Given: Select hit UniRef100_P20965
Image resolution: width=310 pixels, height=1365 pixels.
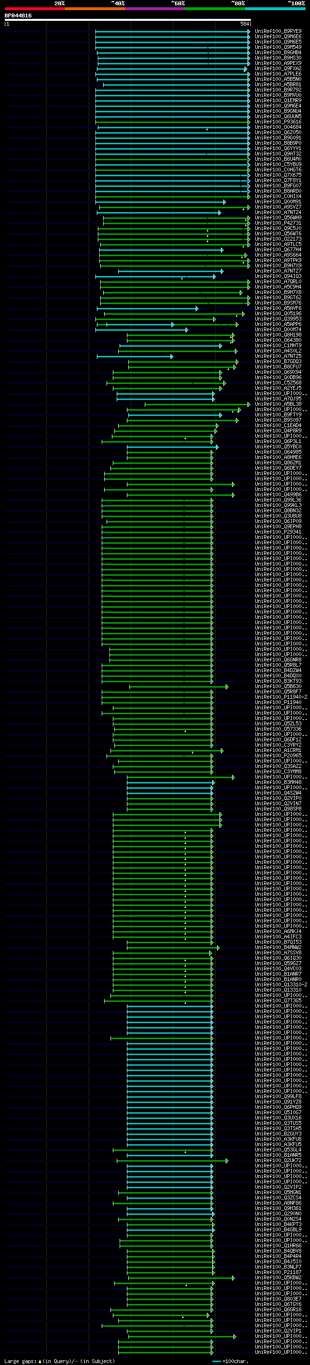Looking at the screenshot, I should coord(278,756).
